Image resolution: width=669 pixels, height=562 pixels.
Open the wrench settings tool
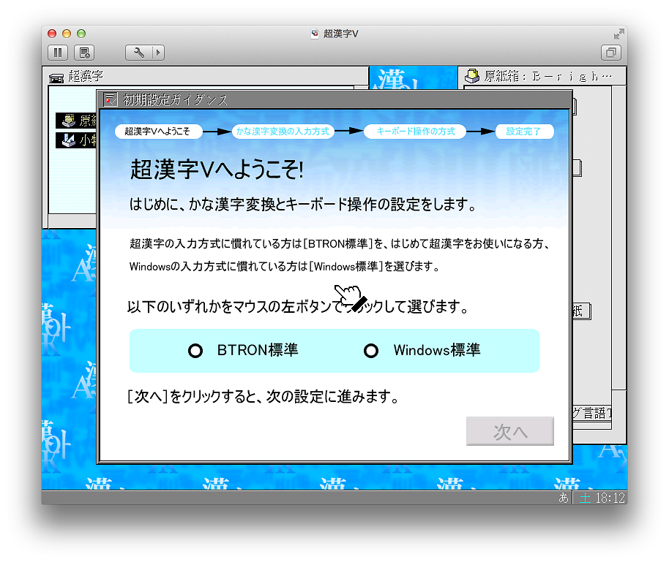(x=138, y=53)
